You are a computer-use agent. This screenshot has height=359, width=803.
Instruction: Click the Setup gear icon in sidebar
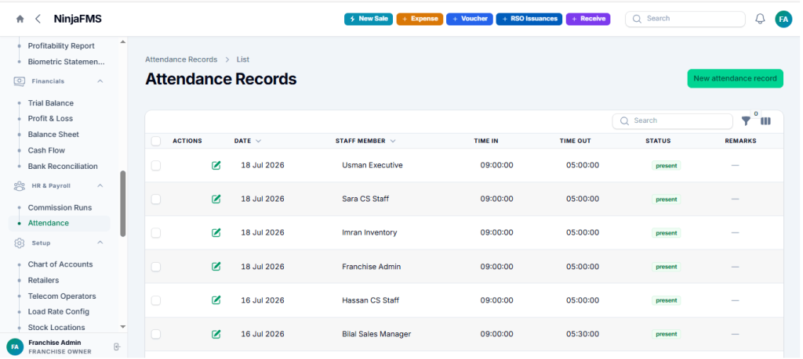click(x=20, y=243)
